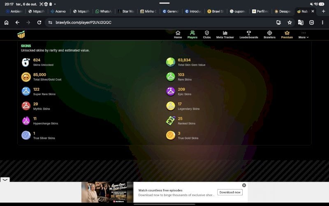Switch to the Introduc tab

pos(193,12)
